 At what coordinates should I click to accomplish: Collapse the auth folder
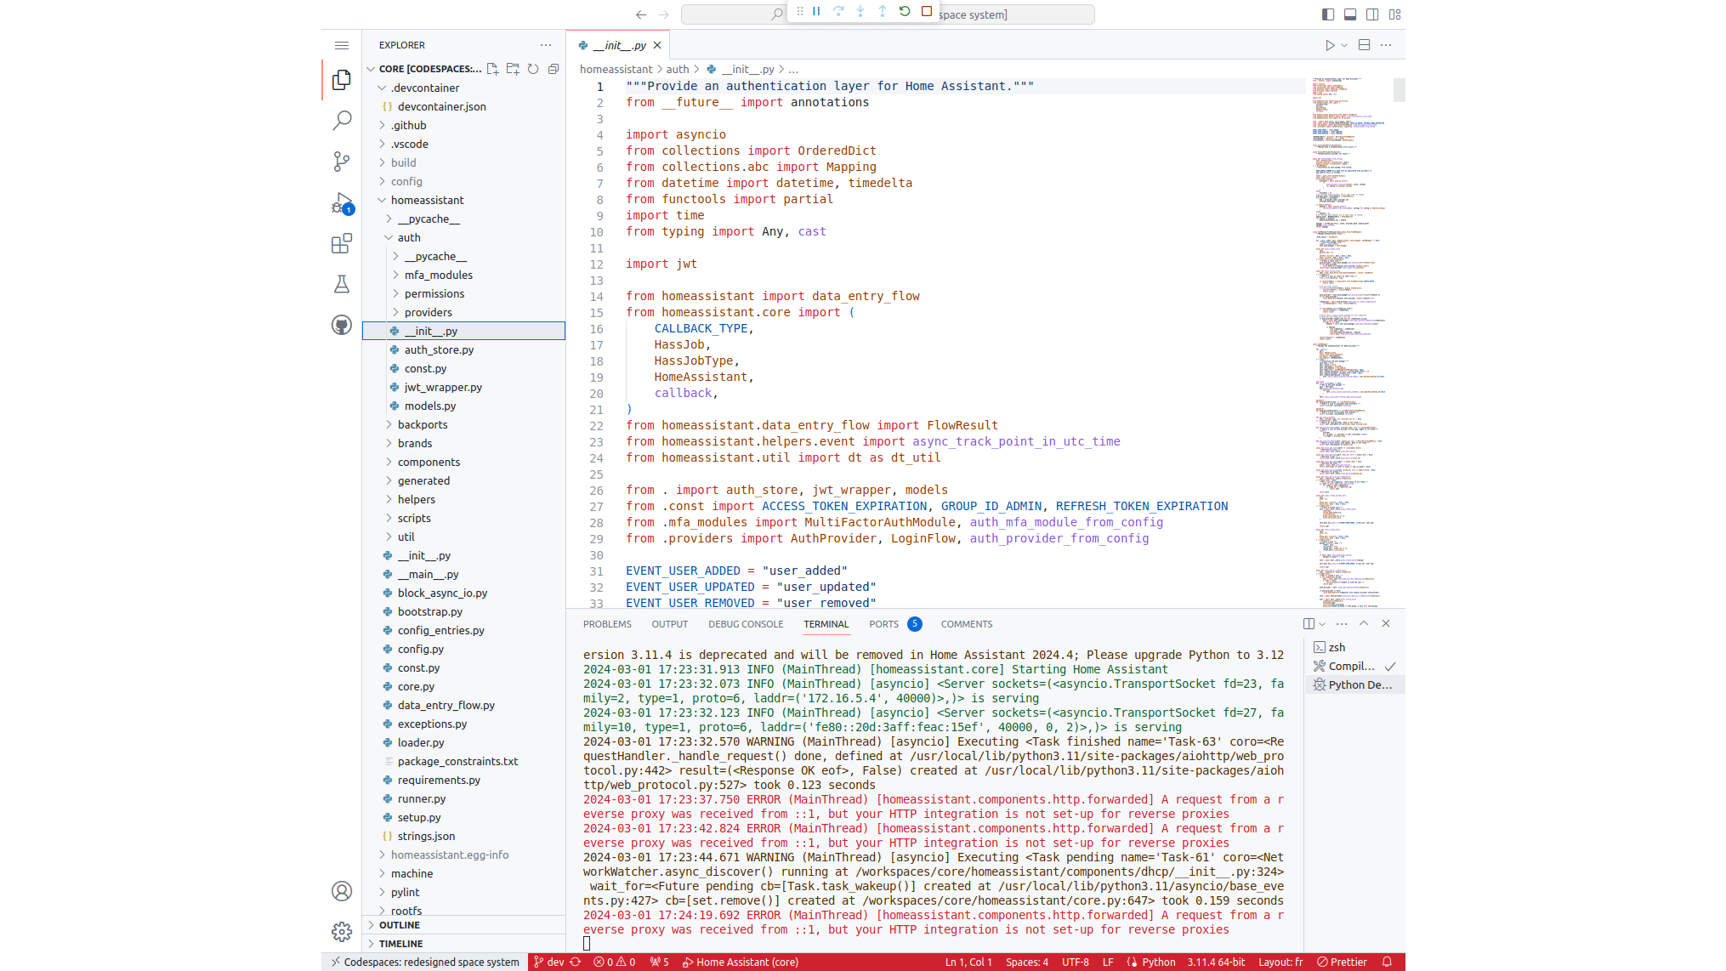[408, 237]
